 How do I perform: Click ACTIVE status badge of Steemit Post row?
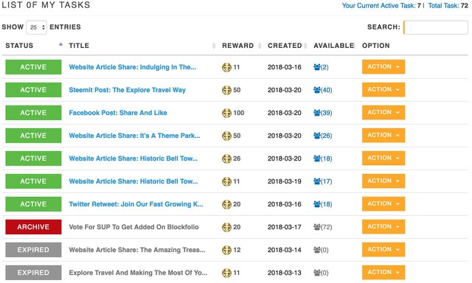pyautogui.click(x=33, y=90)
